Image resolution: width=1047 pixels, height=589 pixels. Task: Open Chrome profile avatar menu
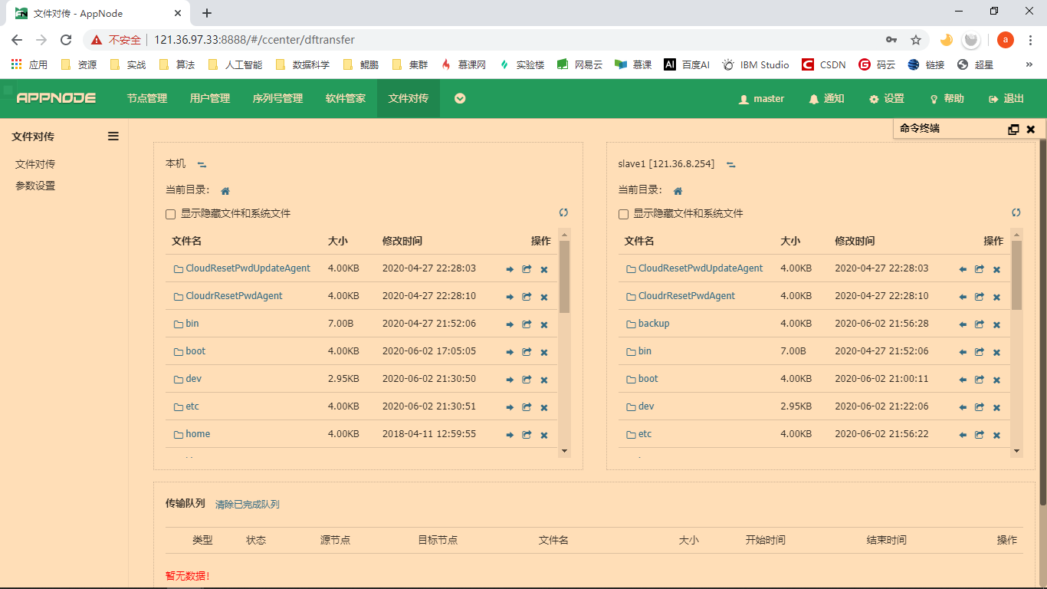point(1005,40)
